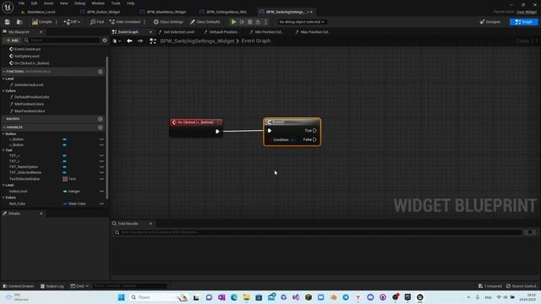
Task: Check the Branch Condition checkbox
Action: coord(292,140)
